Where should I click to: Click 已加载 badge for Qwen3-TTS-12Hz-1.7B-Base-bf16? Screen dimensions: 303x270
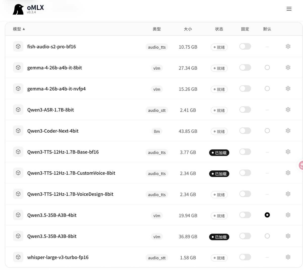(x=219, y=153)
